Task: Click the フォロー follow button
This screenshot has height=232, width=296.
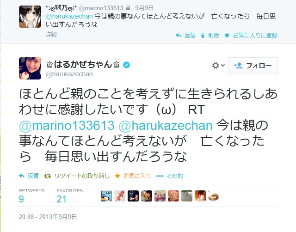Action: (253, 66)
